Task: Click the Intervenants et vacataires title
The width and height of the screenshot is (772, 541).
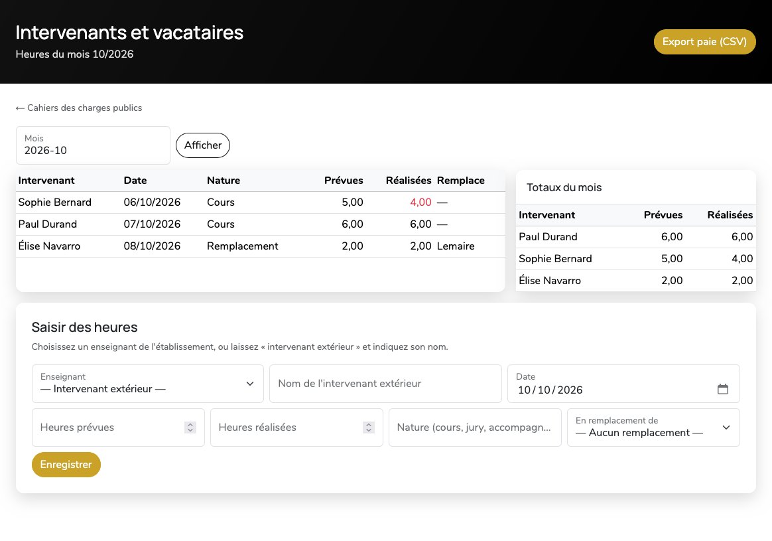Action: 129,33
